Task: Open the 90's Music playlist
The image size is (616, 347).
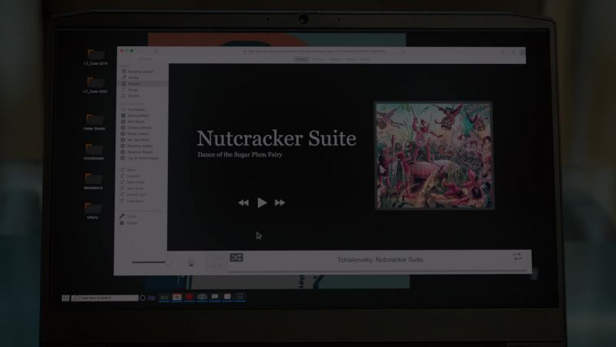Action: point(132,122)
